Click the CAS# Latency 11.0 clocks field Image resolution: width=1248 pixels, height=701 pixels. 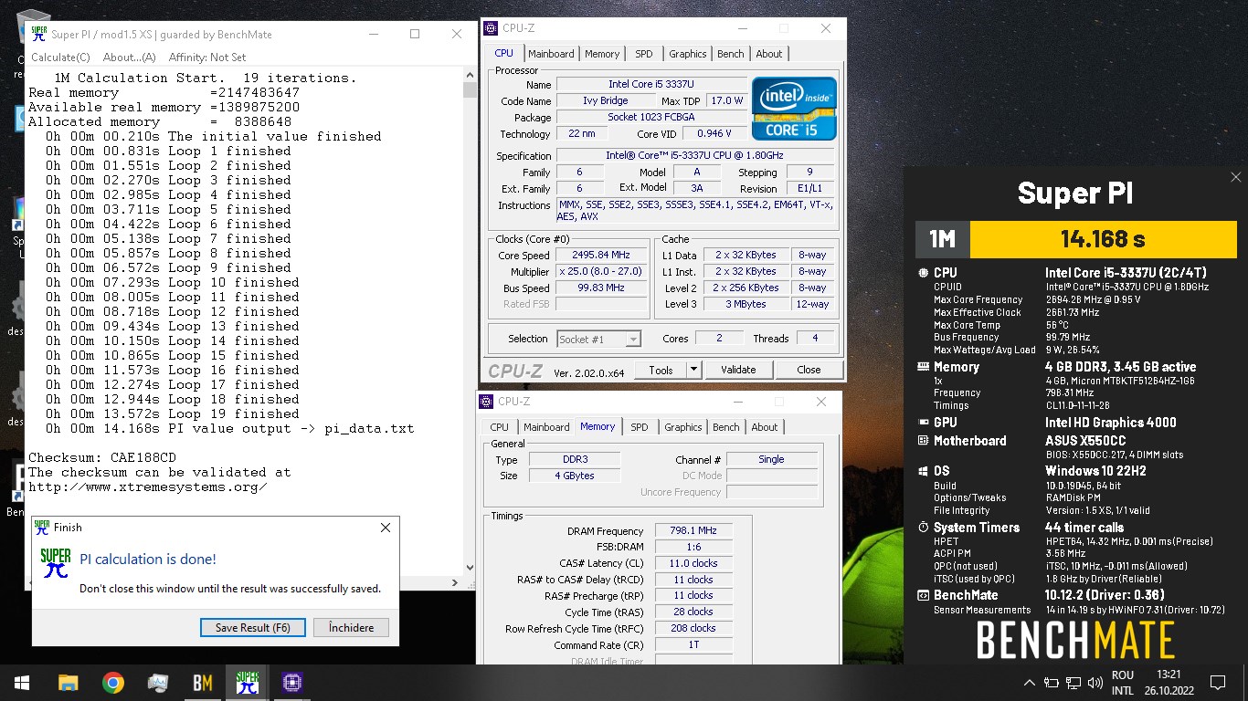click(x=693, y=563)
